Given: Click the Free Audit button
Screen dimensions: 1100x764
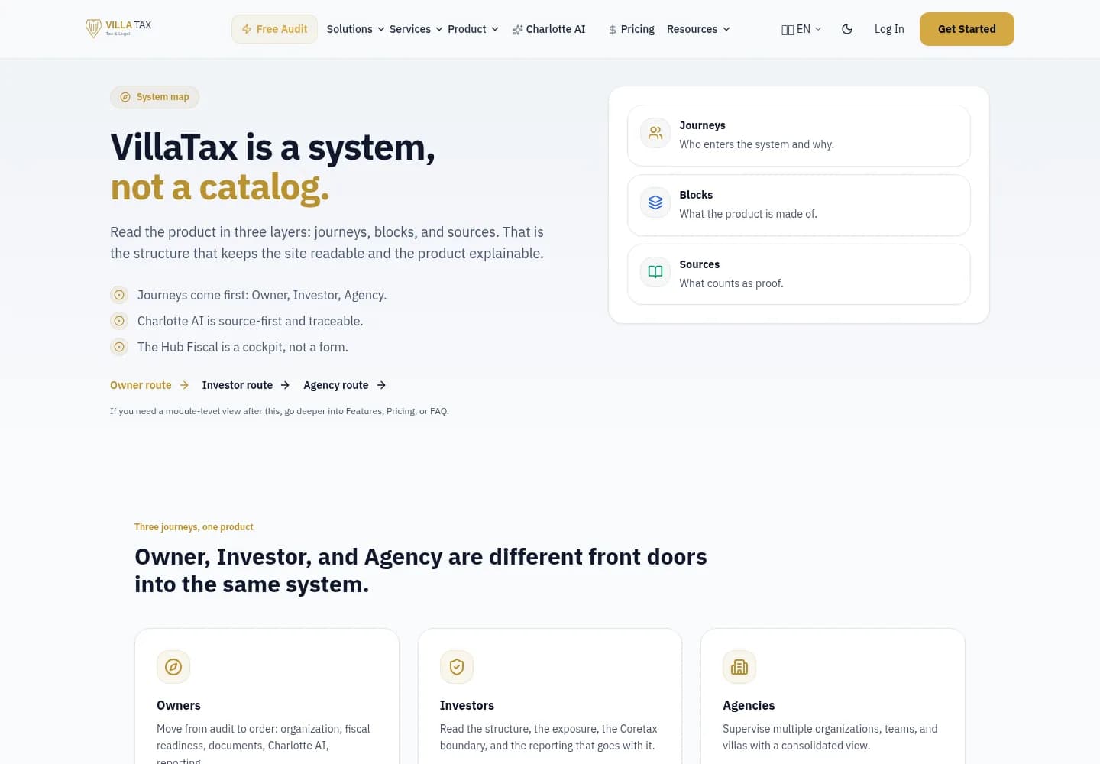Looking at the screenshot, I should pyautogui.click(x=274, y=29).
